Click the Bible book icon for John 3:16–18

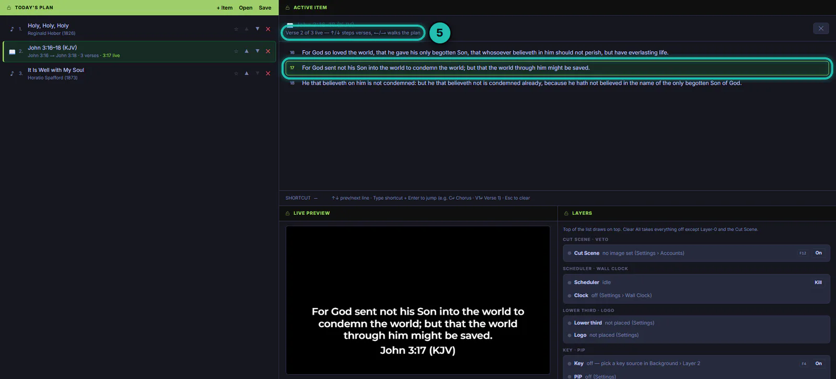point(12,52)
